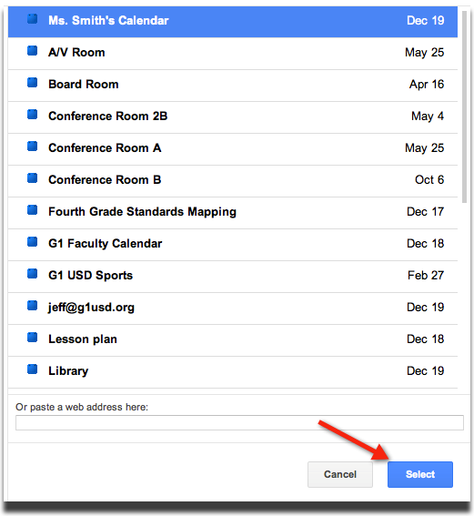Choose Conference Room A from the list

pyautogui.click(x=233, y=149)
